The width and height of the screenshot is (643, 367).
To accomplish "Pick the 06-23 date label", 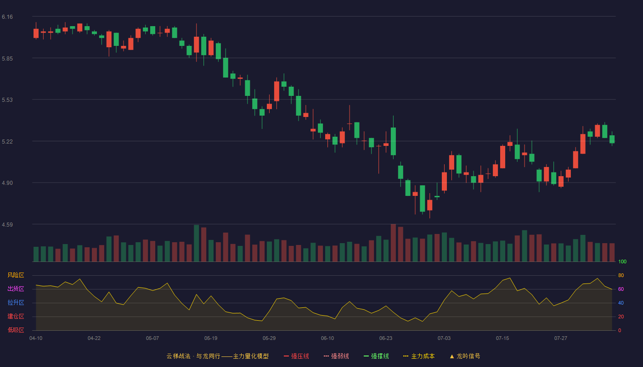I will (386, 338).
